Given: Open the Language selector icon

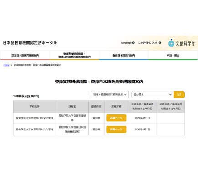Looking at the screenshot, I should point(133,43).
